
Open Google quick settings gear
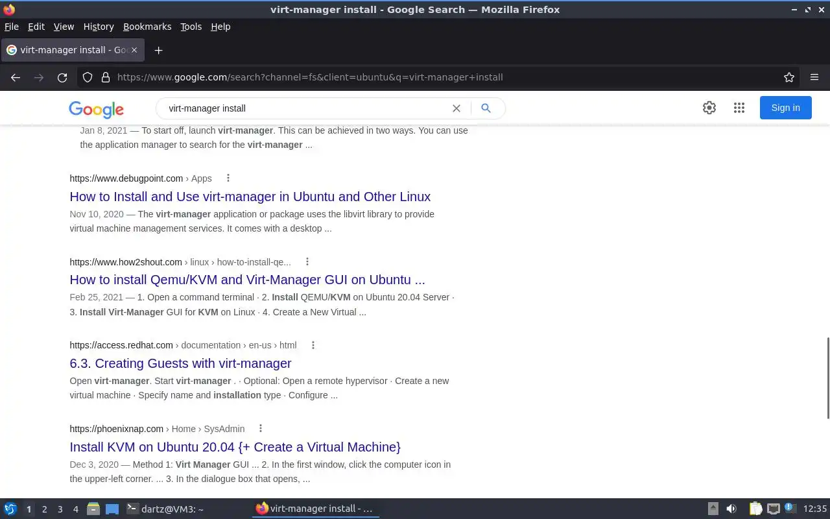point(709,108)
